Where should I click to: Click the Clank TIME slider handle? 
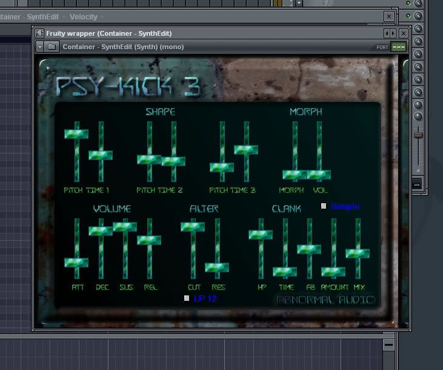285,272
